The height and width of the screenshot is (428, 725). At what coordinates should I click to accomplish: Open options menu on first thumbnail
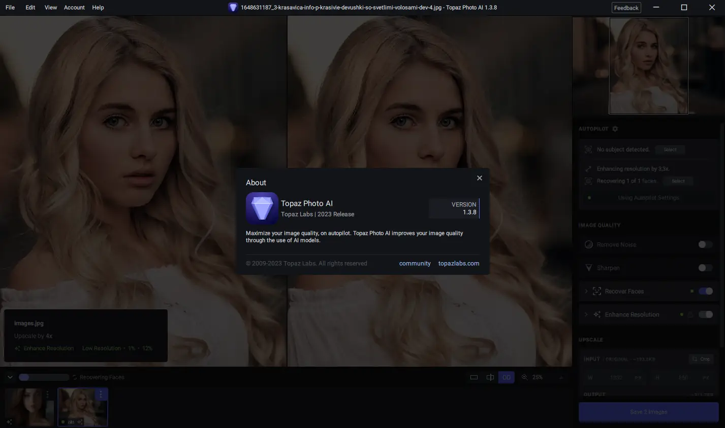(47, 394)
